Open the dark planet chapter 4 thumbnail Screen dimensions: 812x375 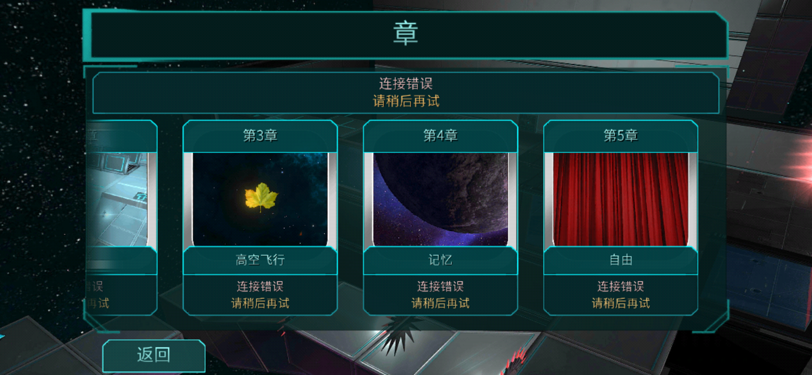point(440,199)
